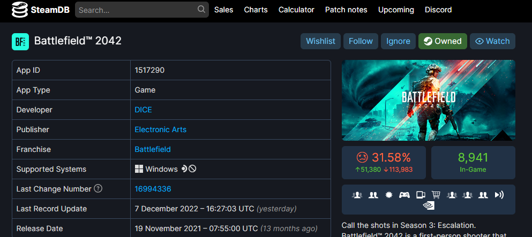Click the Steam Trading Cards icon
The height and width of the screenshot is (237, 532).
(x=421, y=195)
